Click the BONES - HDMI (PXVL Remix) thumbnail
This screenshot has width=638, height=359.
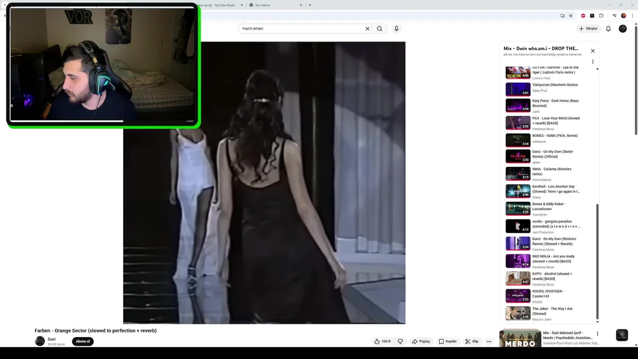tap(518, 140)
